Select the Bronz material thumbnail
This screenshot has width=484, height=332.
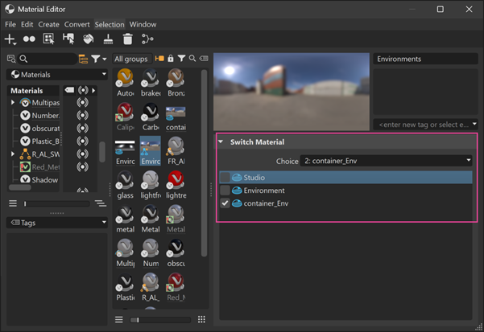click(x=176, y=83)
